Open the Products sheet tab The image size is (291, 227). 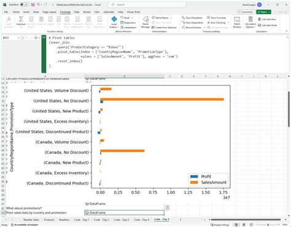(x=49, y=220)
